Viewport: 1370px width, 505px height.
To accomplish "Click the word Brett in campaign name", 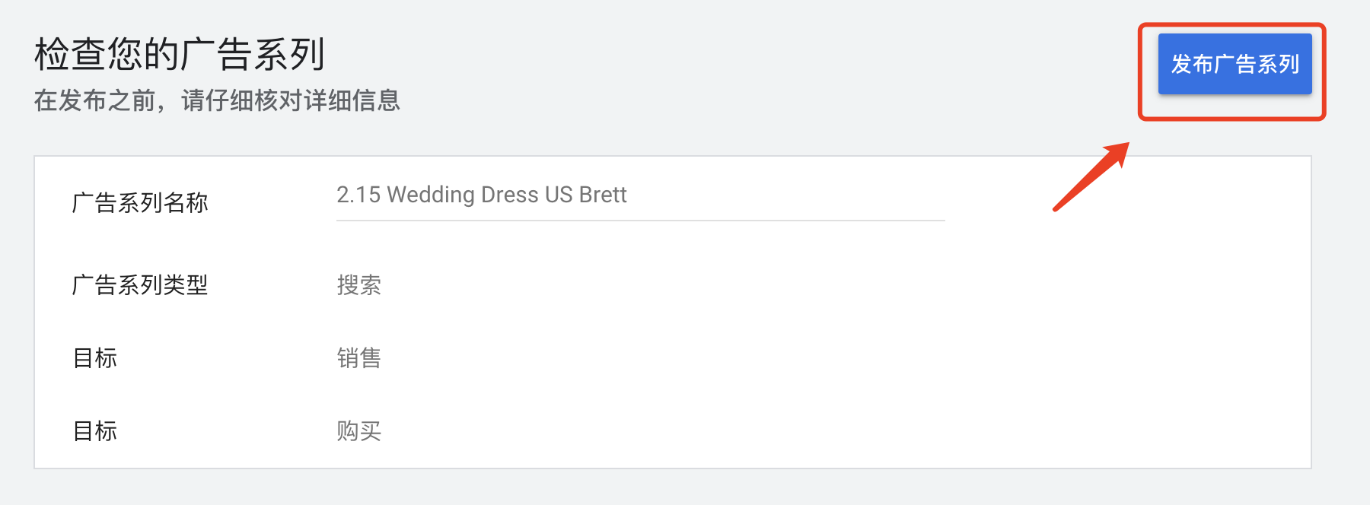I will click(x=603, y=195).
